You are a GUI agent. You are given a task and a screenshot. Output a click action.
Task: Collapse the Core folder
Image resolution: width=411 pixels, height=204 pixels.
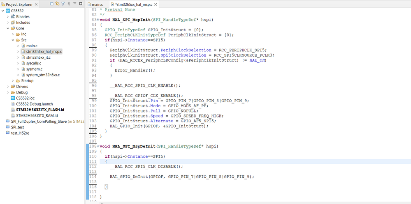(x=8, y=29)
